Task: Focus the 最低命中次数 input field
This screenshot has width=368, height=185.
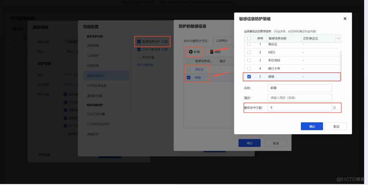Action: 300,108
